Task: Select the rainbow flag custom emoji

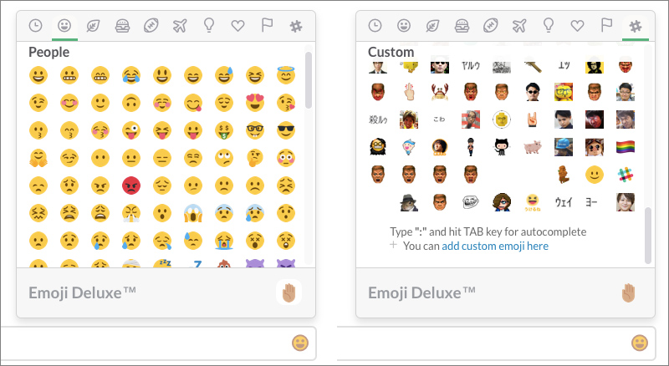Action: pos(625,147)
